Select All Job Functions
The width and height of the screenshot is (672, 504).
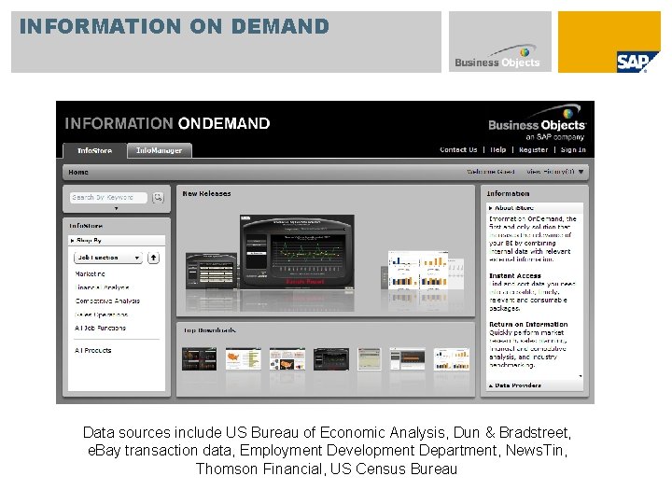(100, 328)
